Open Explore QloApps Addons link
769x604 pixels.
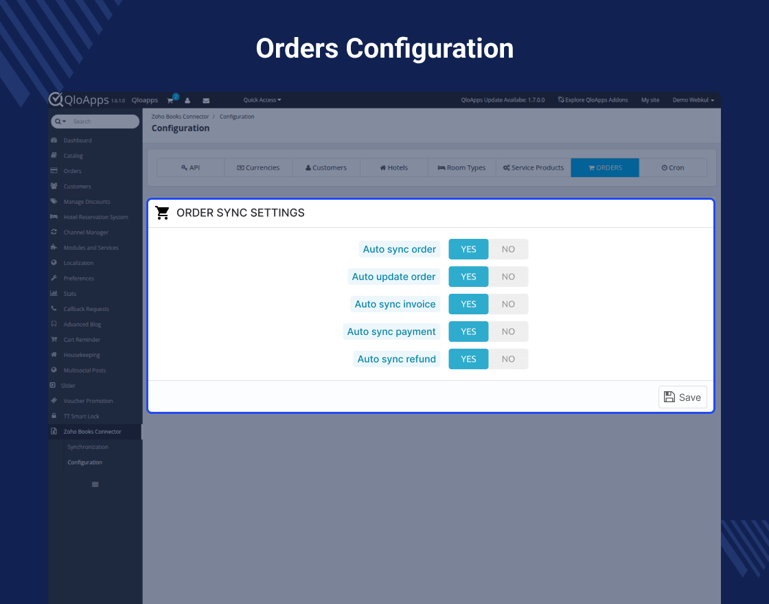[x=593, y=100]
